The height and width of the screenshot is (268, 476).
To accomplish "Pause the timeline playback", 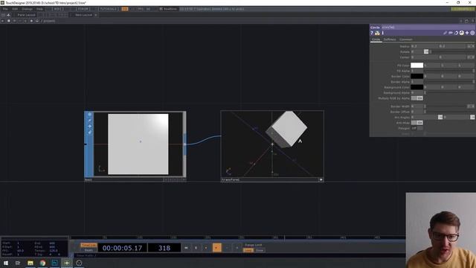I will [x=196, y=248].
